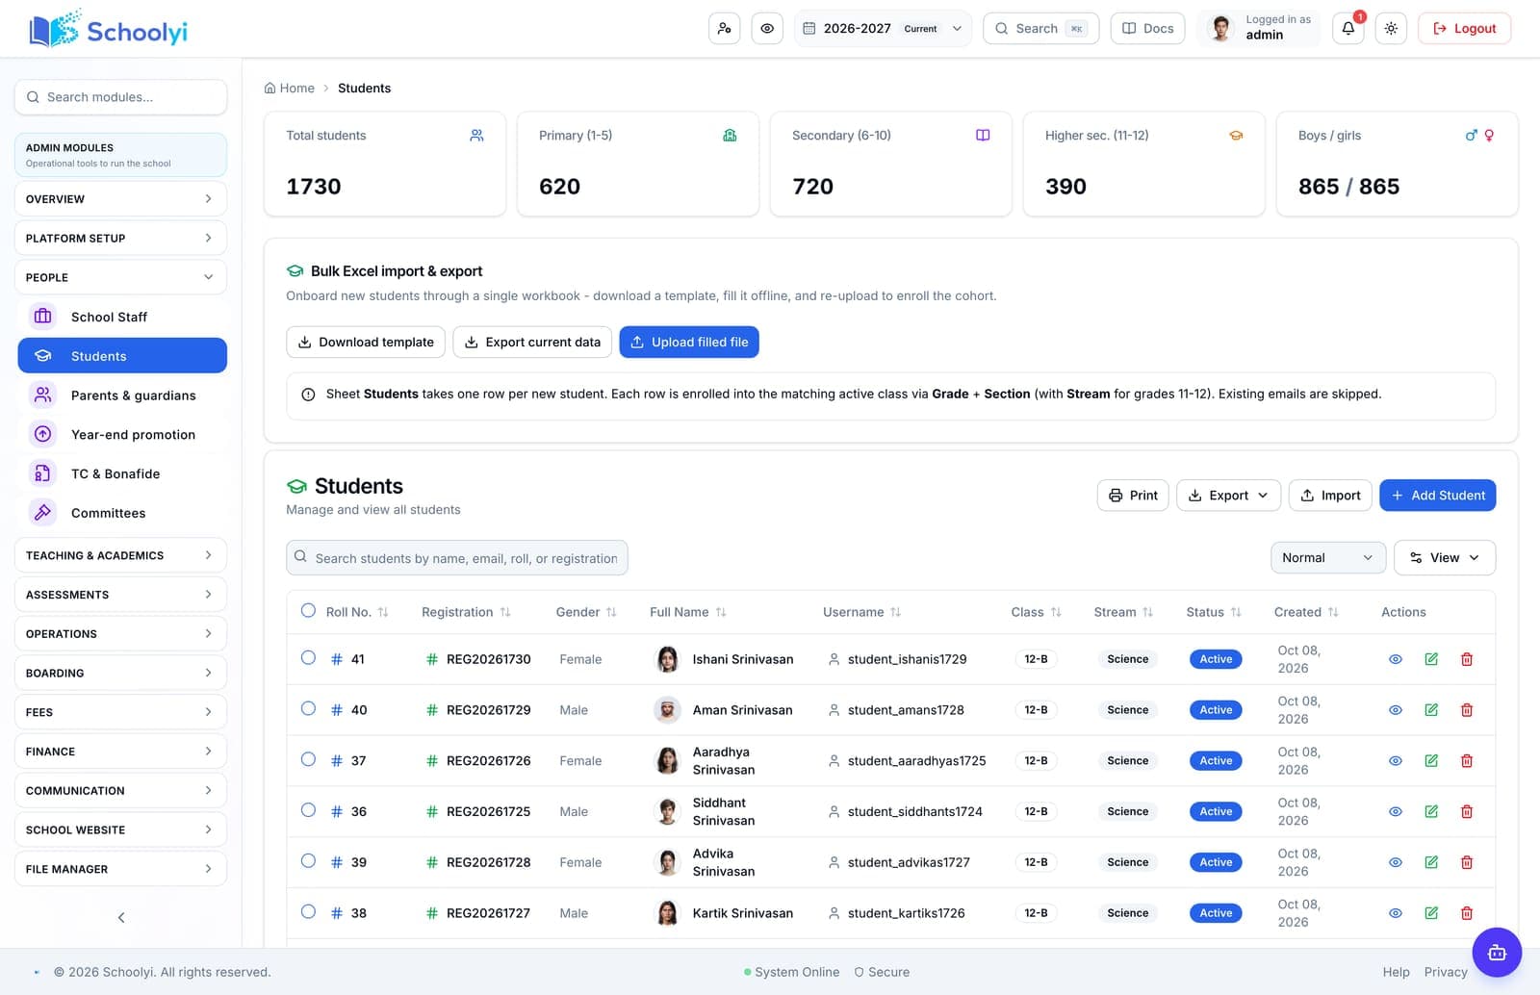Screen dimensions: 1540x995
Task: Open the Docs button in header
Action: [x=1147, y=29]
